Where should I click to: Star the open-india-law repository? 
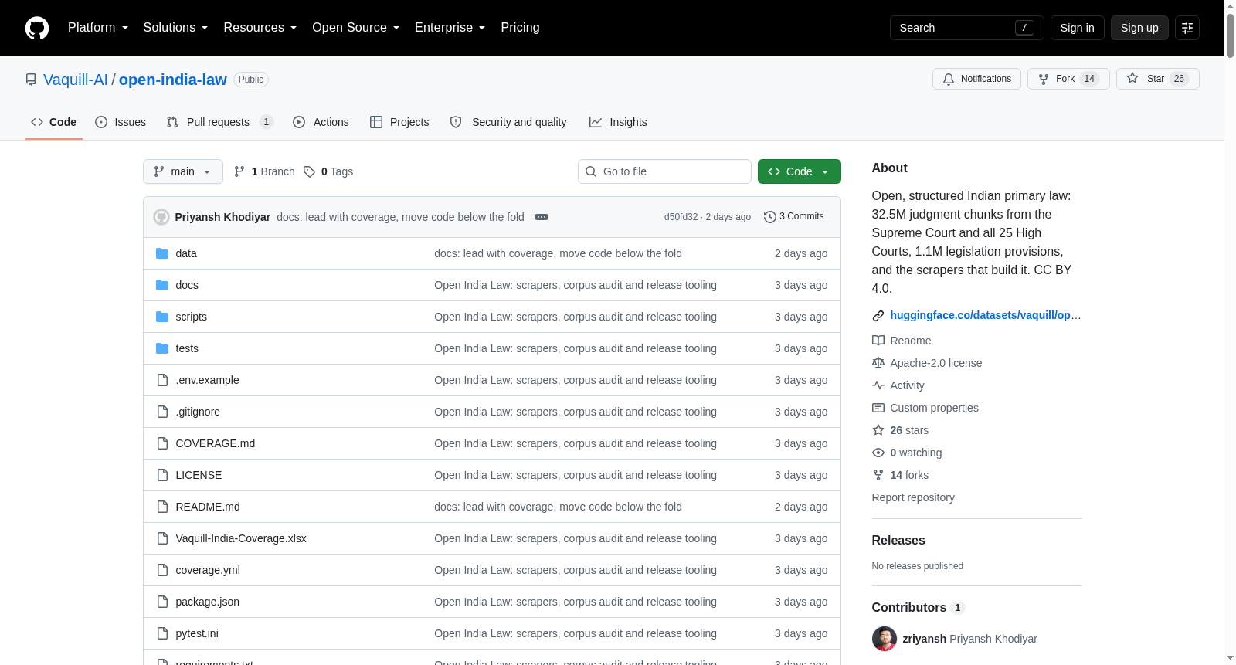(1157, 79)
